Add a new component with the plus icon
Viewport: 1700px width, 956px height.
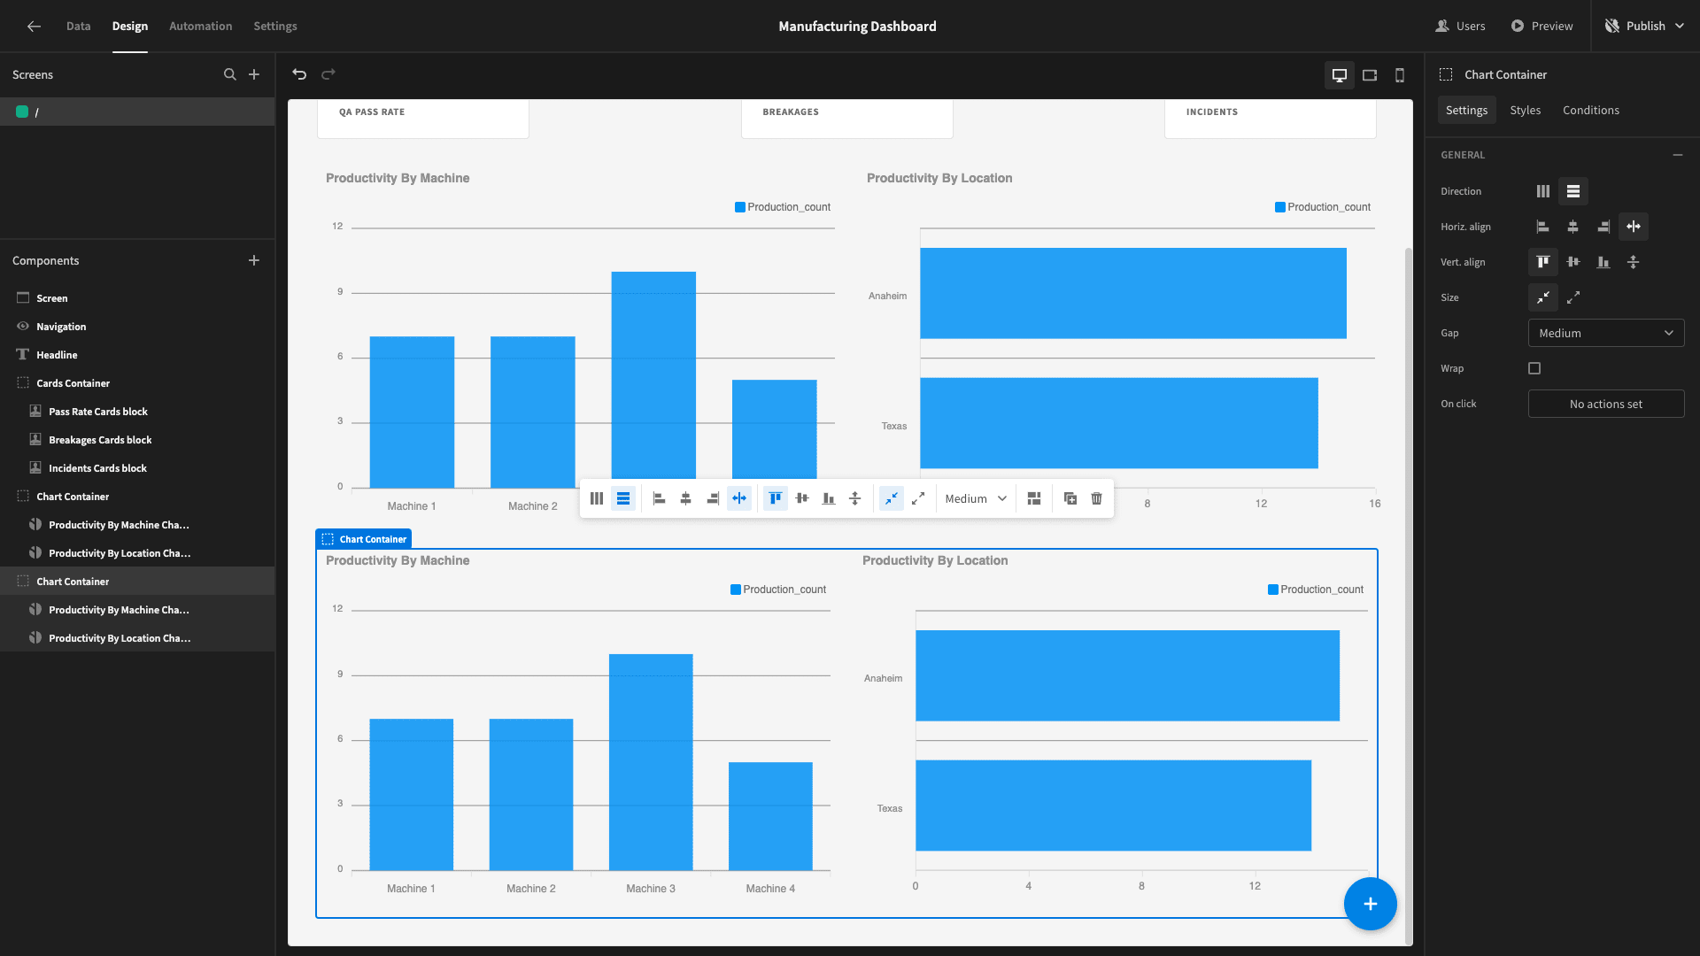[x=254, y=260]
